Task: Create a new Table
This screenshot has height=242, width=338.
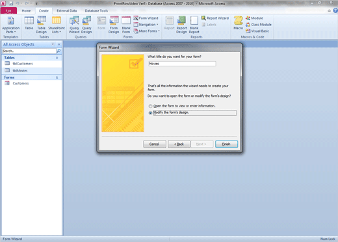Action: pyautogui.click(x=29, y=23)
